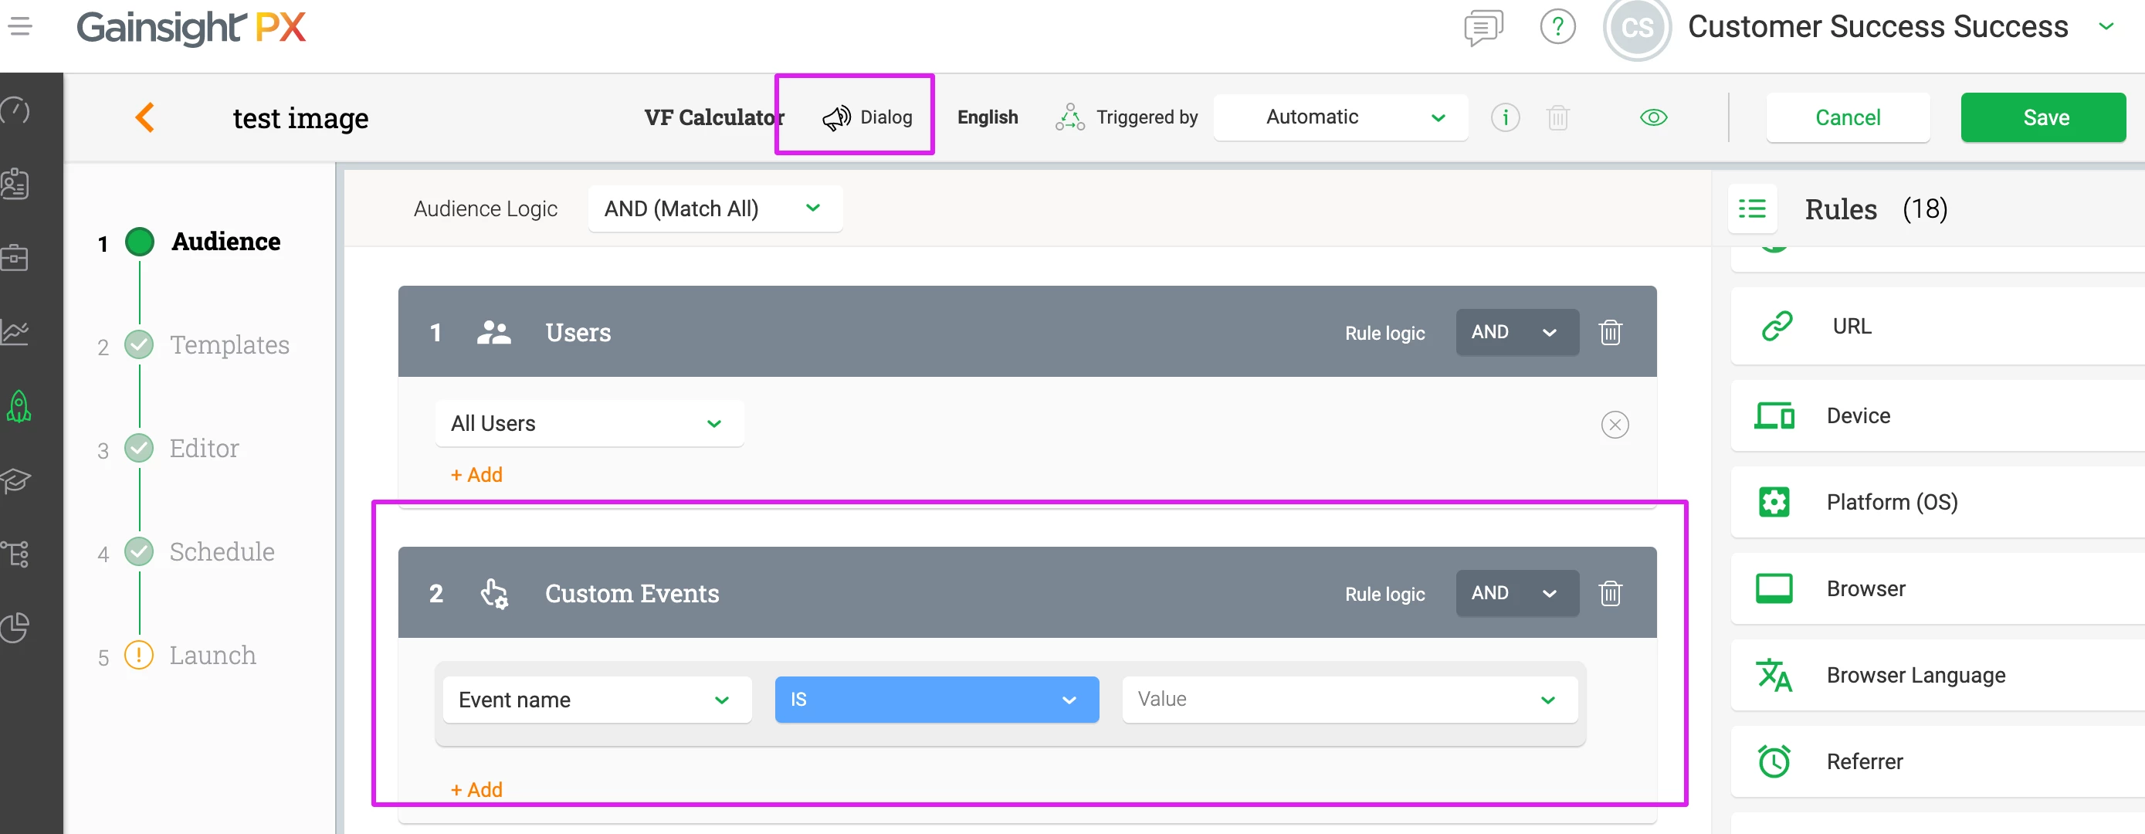Click the CS user avatar
The width and height of the screenshot is (2145, 834).
(1637, 29)
